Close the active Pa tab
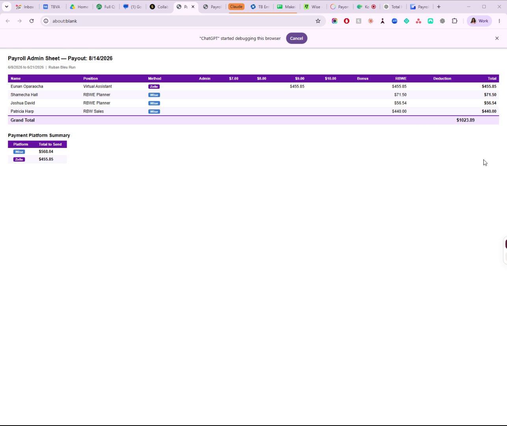 pyautogui.click(x=193, y=7)
